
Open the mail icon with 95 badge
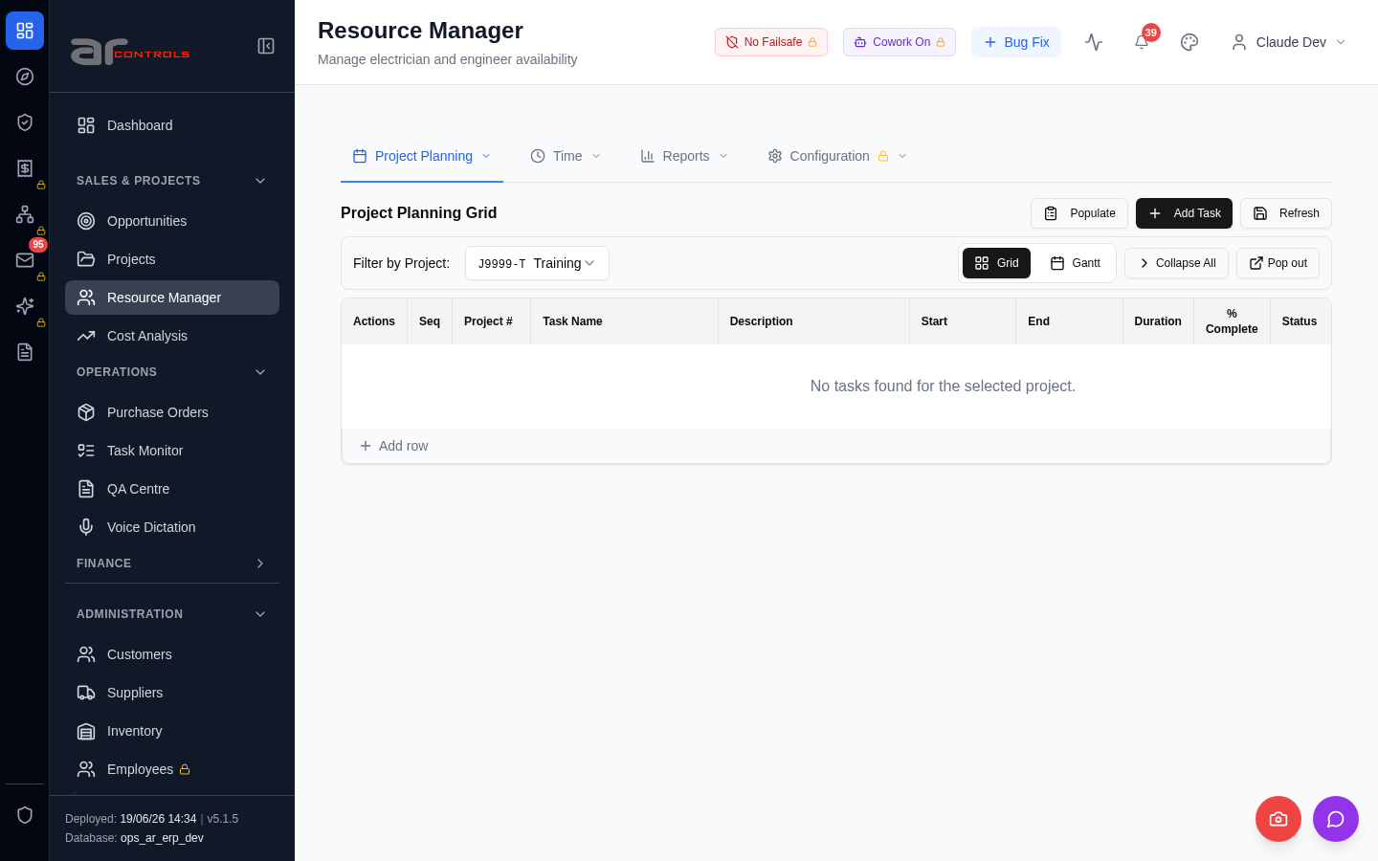click(25, 260)
